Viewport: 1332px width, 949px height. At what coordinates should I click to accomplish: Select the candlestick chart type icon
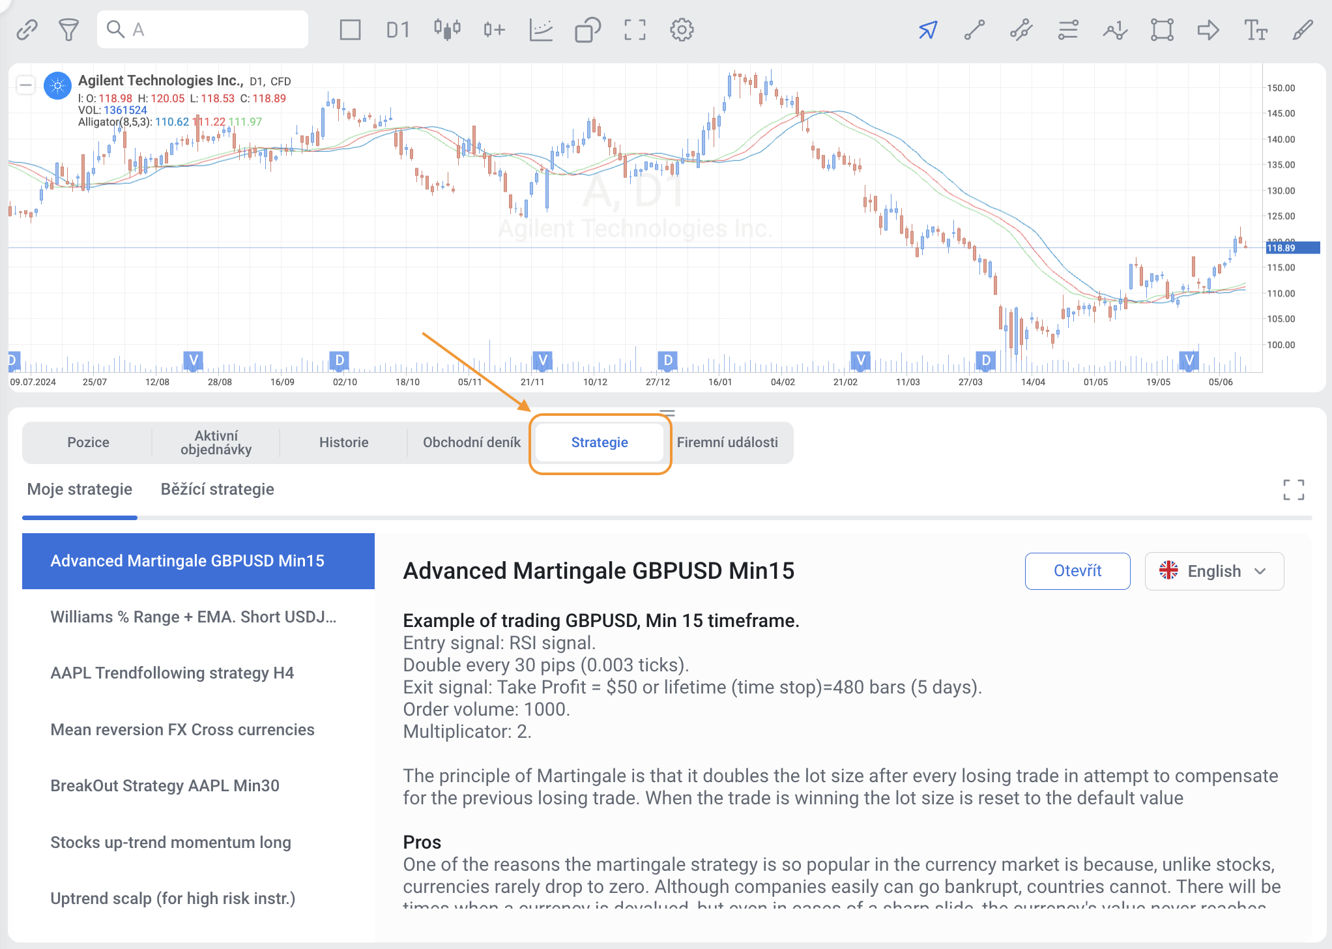pyautogui.click(x=447, y=29)
